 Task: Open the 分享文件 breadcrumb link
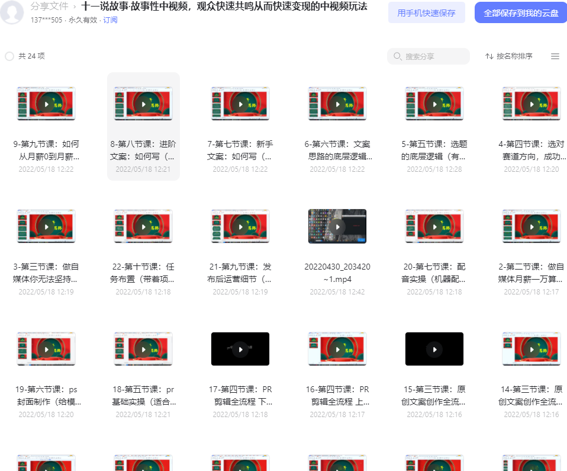(49, 6)
